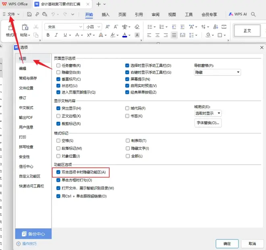Screen dimensions: 266x250
Task: Align text left
Action: coord(149,35)
